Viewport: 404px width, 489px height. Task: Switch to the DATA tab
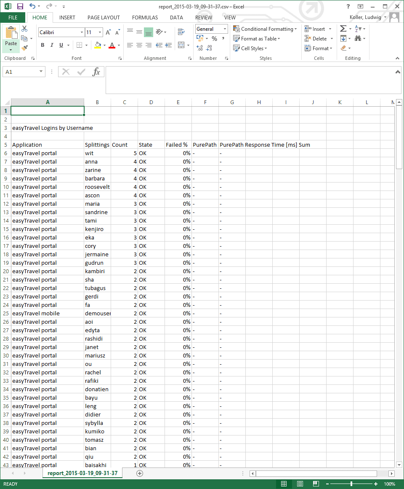(176, 17)
